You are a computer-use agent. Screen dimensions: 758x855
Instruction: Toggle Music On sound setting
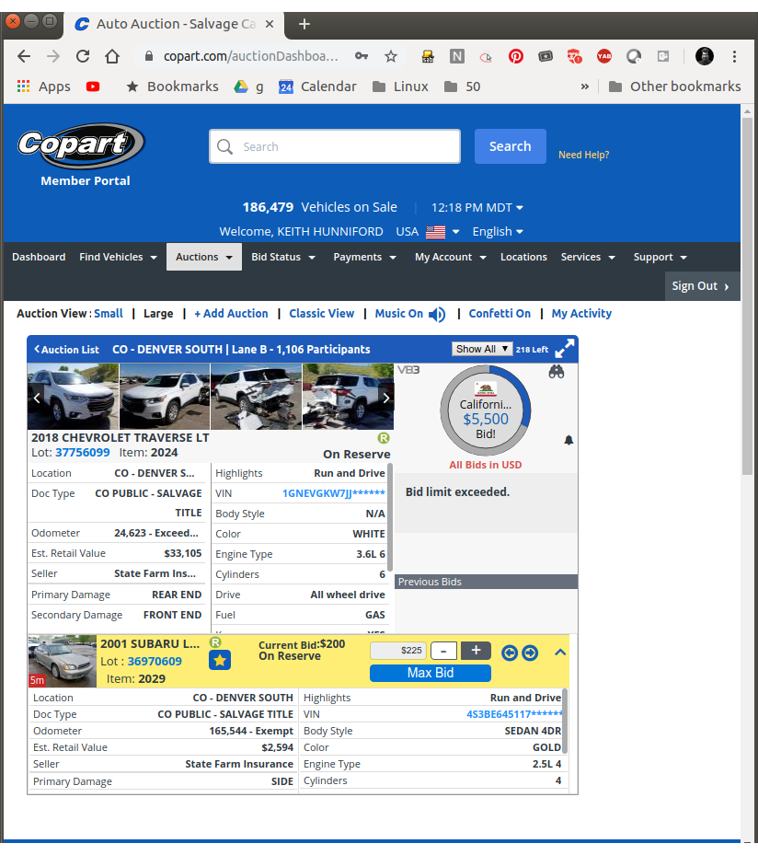click(409, 314)
